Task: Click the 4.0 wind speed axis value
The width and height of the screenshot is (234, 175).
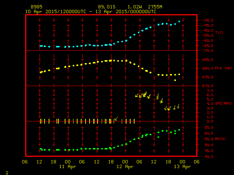Action: point(210,104)
